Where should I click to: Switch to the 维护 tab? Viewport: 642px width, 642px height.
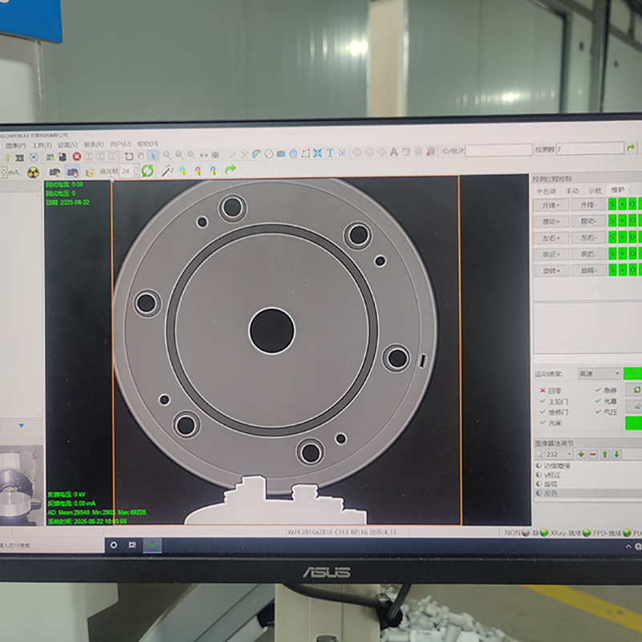coord(617,189)
